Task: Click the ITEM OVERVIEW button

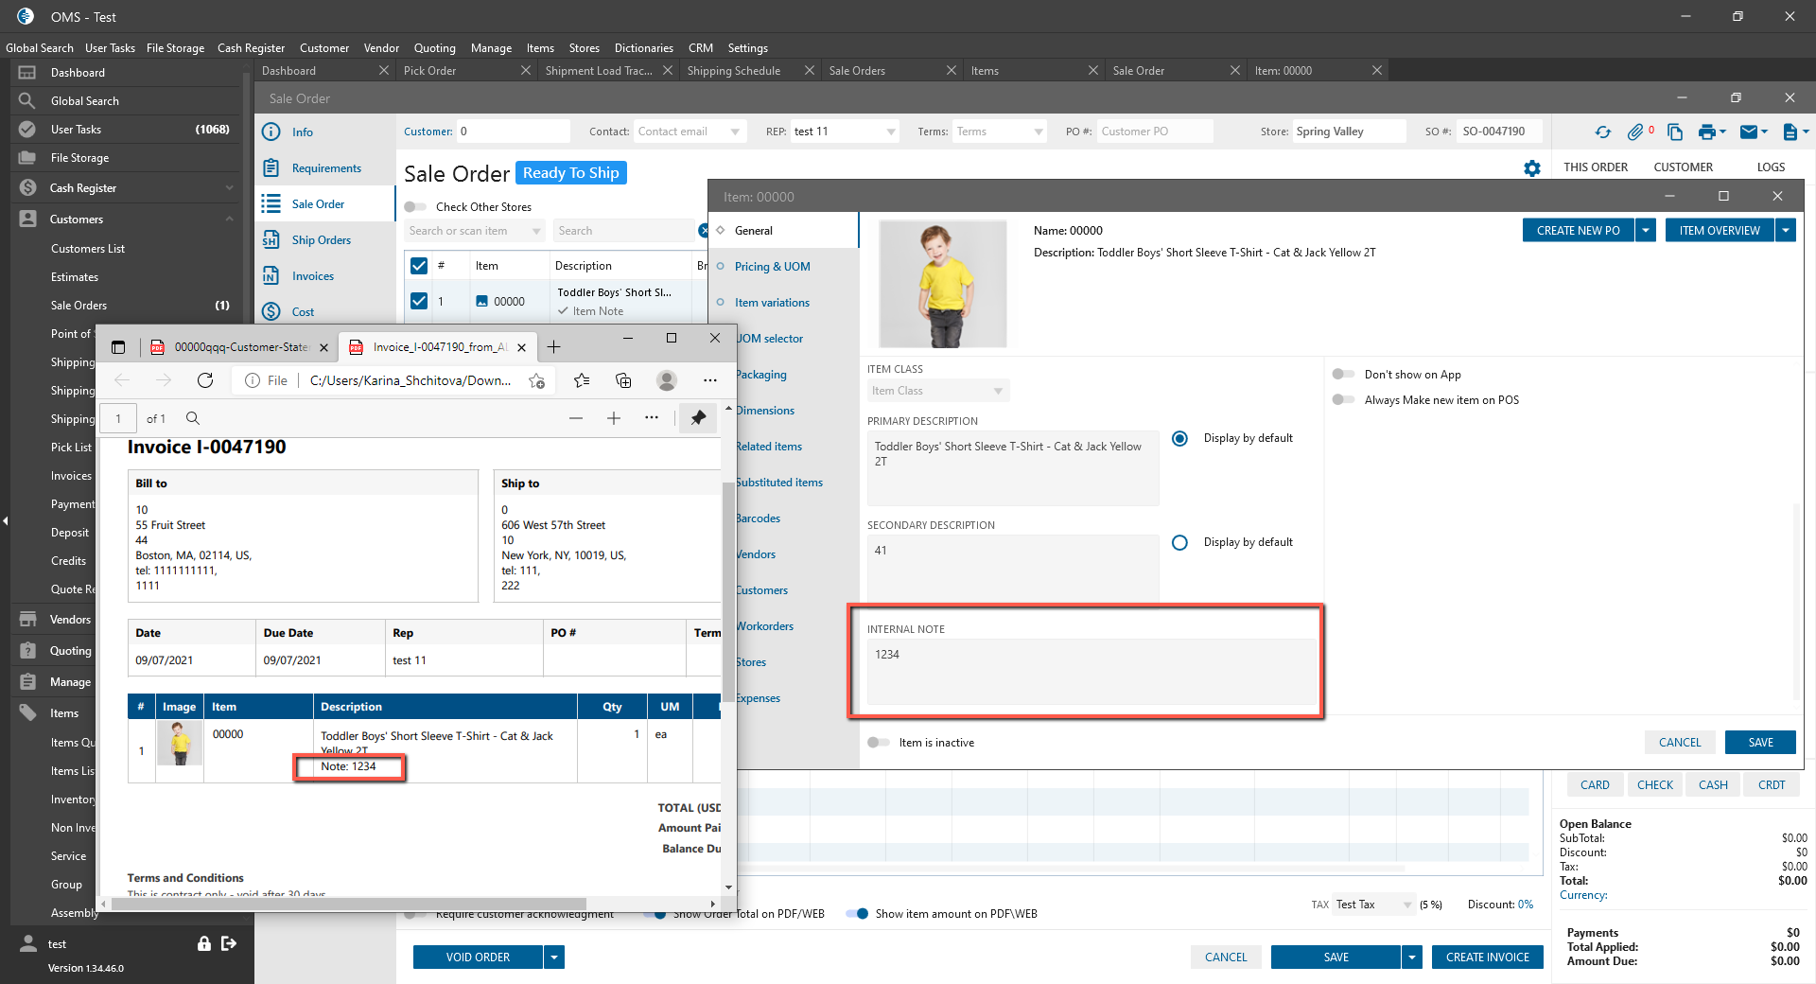Action: coord(1719,231)
